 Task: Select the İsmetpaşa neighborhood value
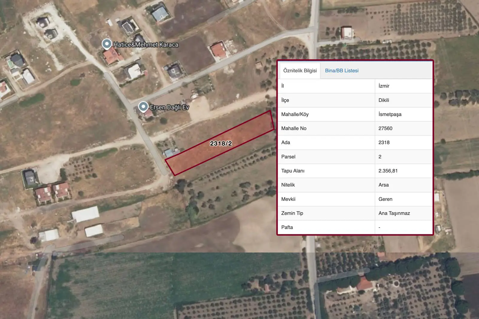390,114
